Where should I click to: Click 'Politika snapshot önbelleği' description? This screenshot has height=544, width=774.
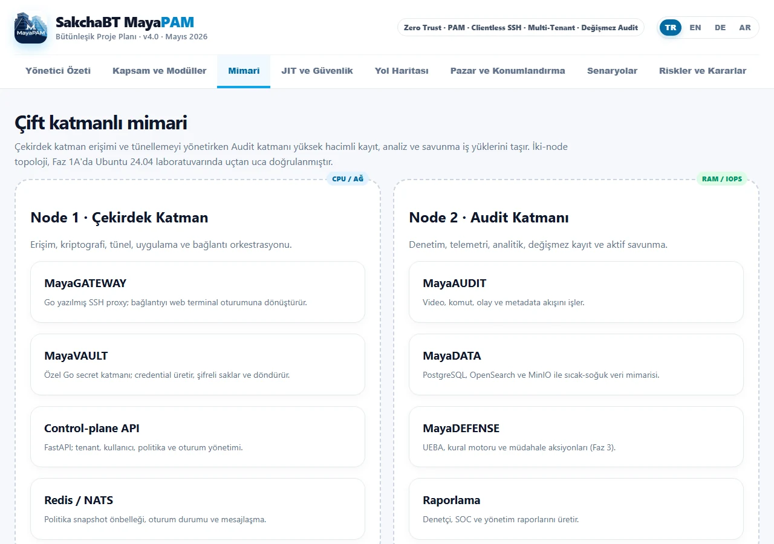155,519
